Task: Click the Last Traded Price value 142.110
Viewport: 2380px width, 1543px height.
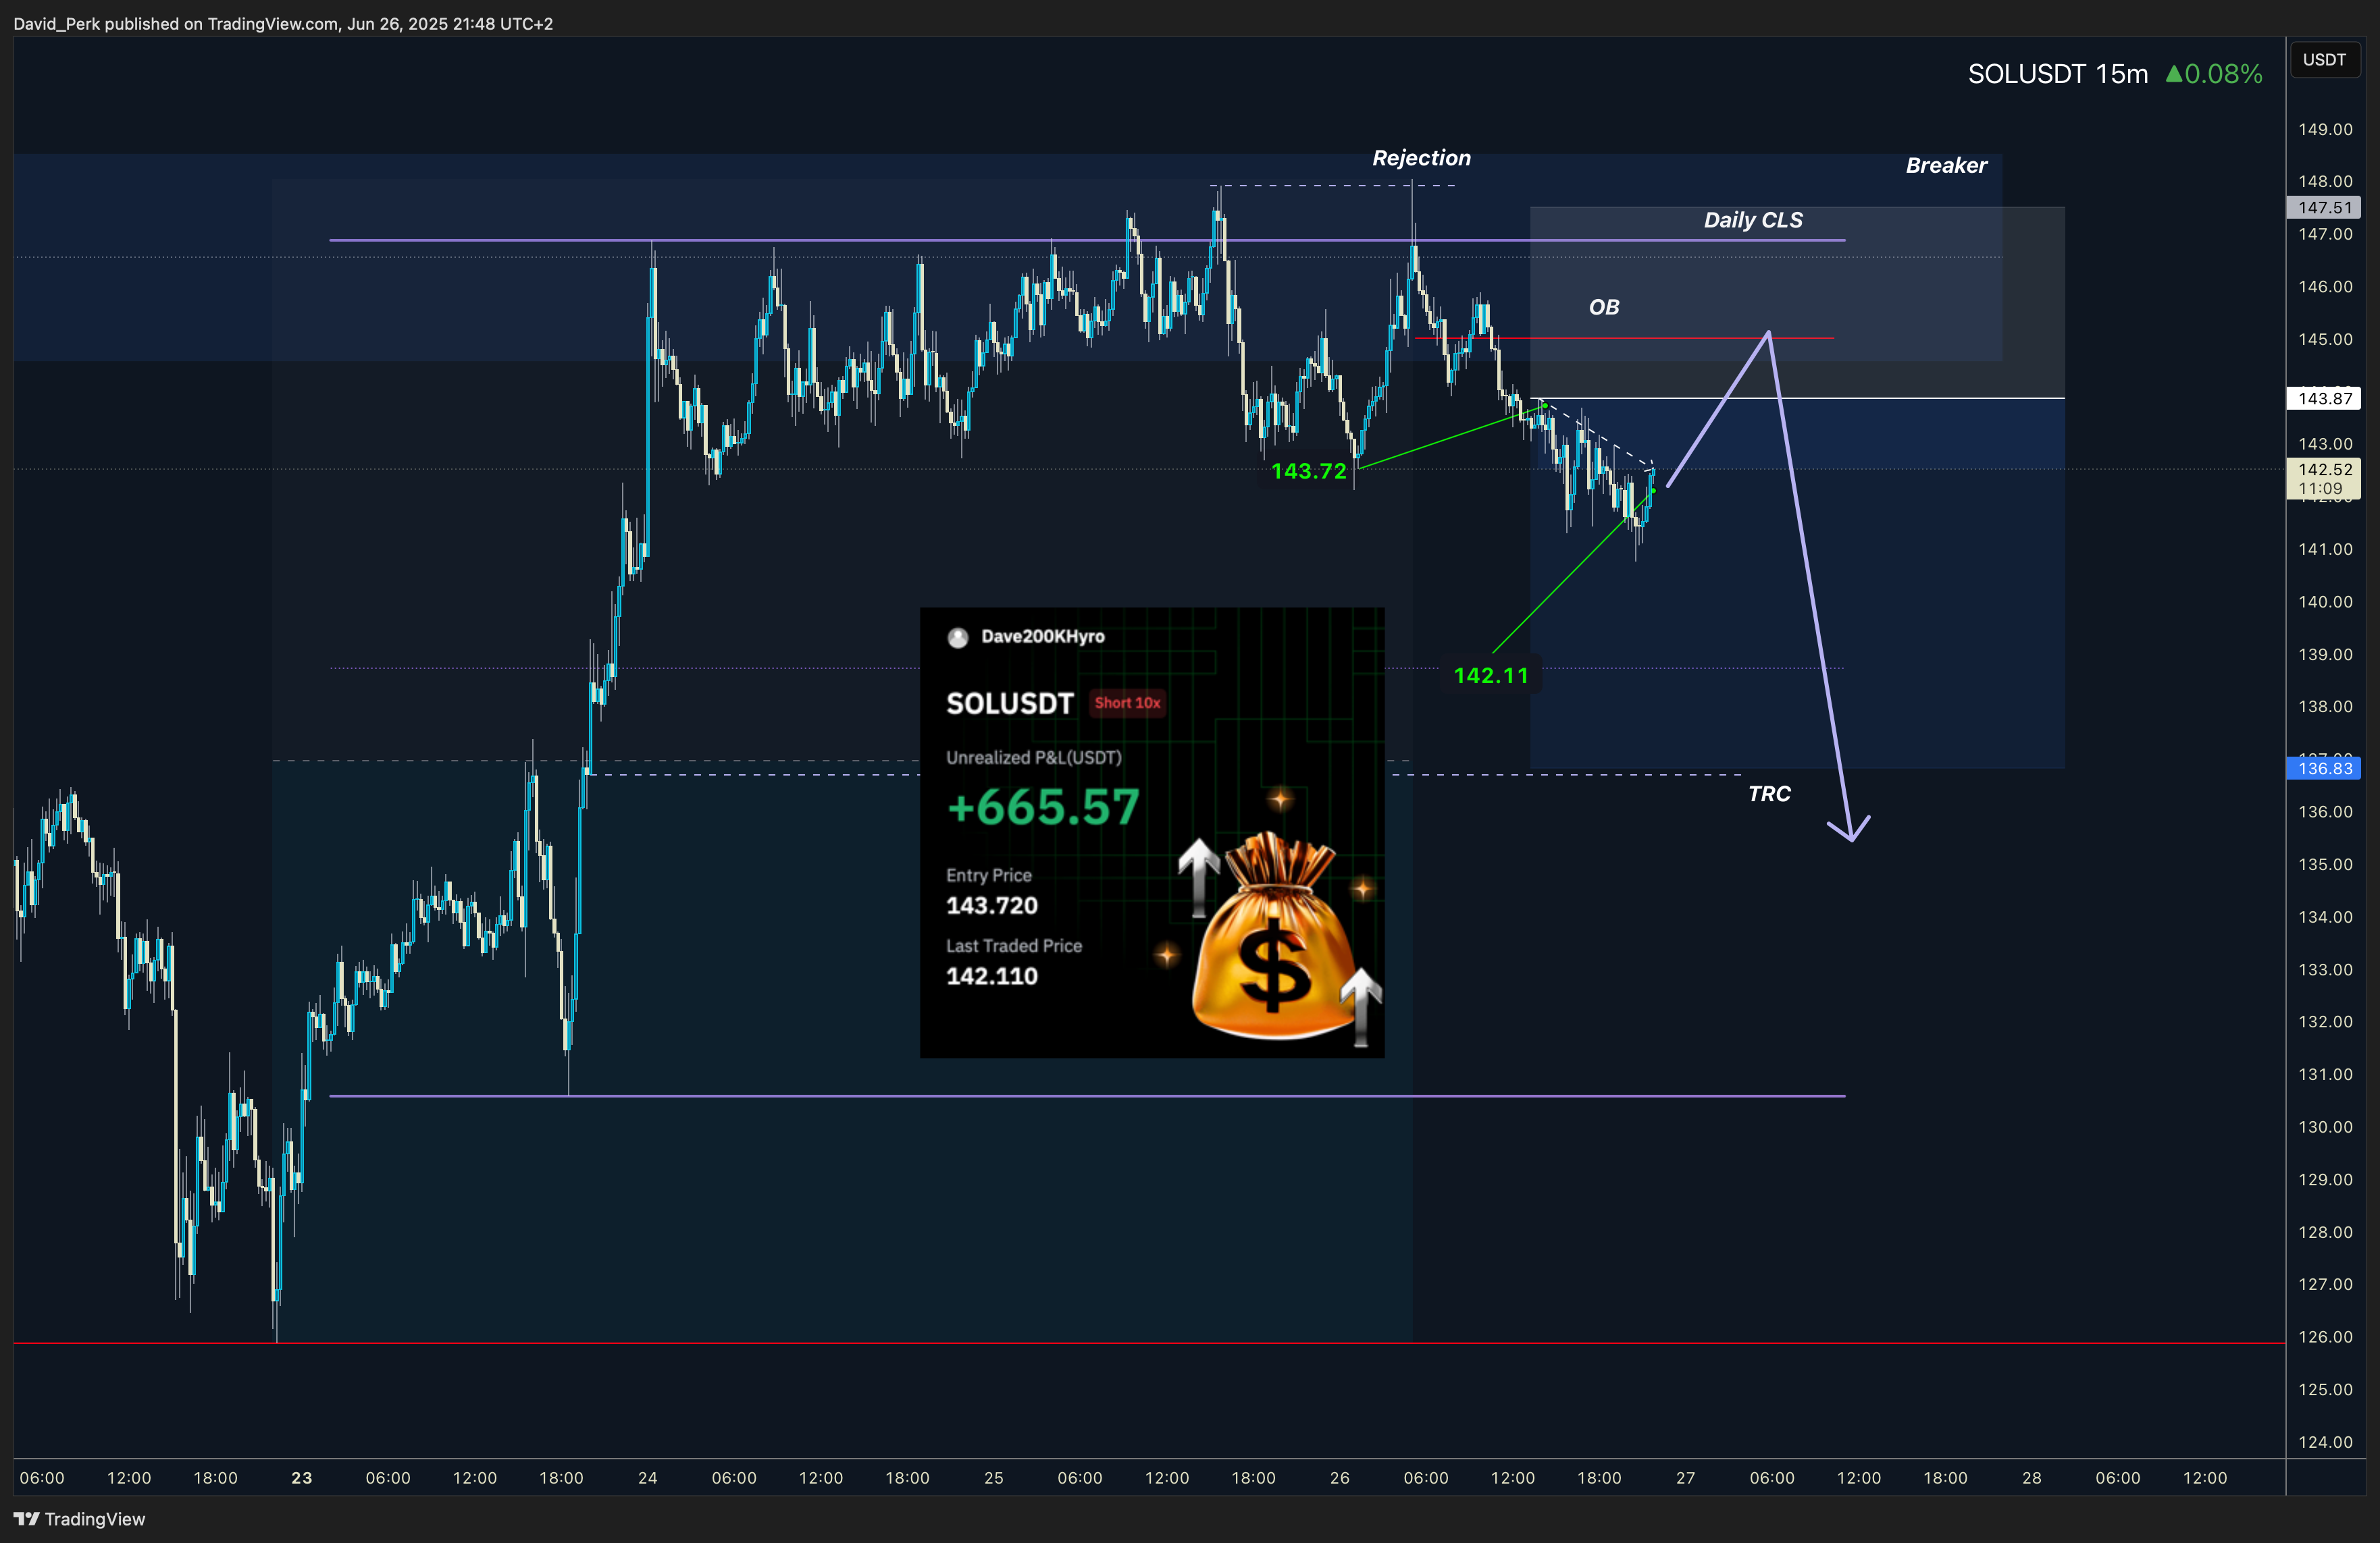Action: click(x=992, y=977)
